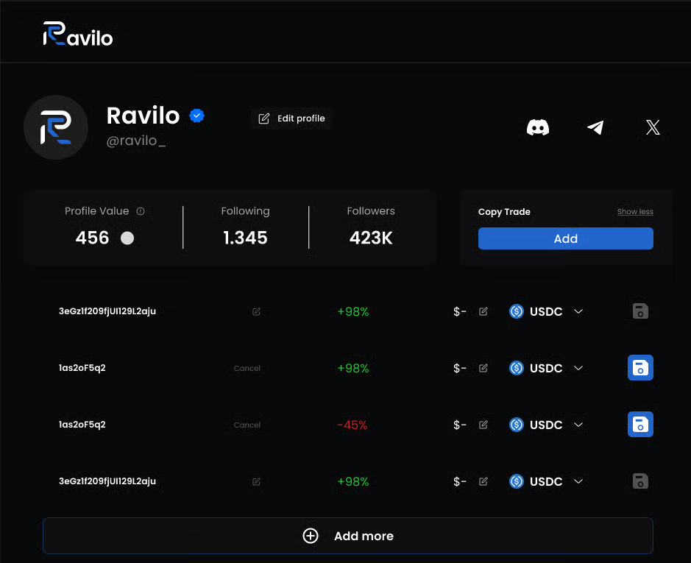Click the Edit profile button
The image size is (691, 563).
pos(292,118)
